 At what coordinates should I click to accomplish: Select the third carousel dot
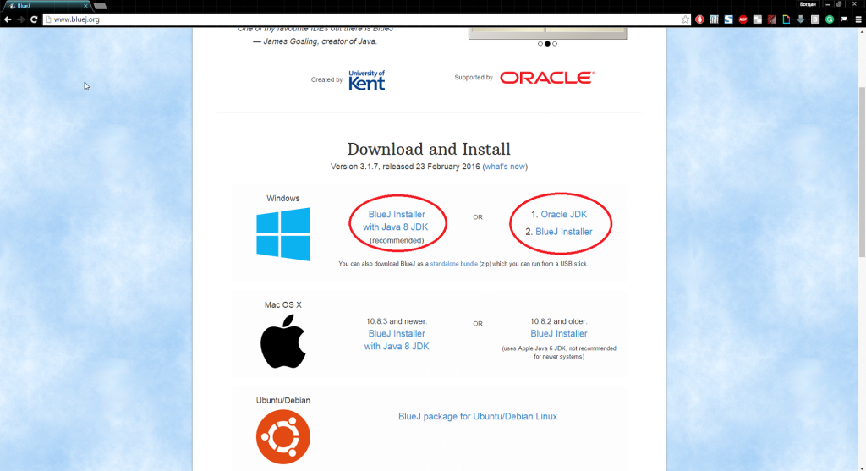coord(555,44)
